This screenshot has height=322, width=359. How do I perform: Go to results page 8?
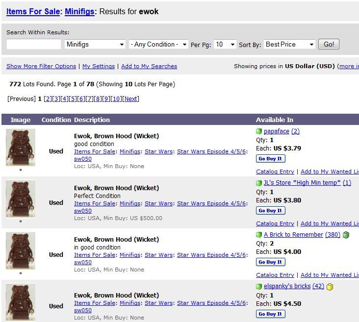click(98, 99)
